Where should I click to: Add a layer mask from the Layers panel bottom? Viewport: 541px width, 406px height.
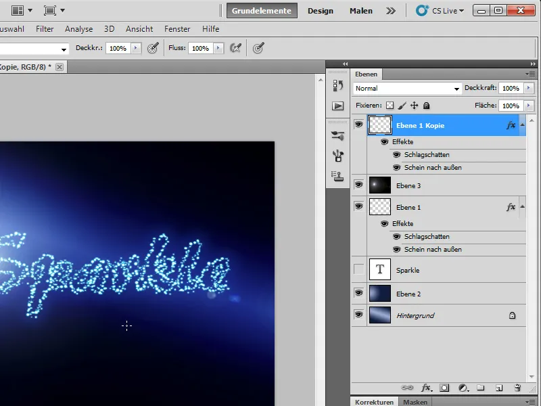pos(444,388)
